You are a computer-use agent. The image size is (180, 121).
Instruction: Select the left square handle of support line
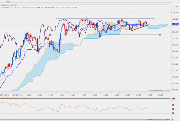tap(50, 35)
